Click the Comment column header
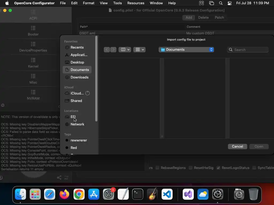This screenshot has width=274, height=205. click(x=230, y=27)
